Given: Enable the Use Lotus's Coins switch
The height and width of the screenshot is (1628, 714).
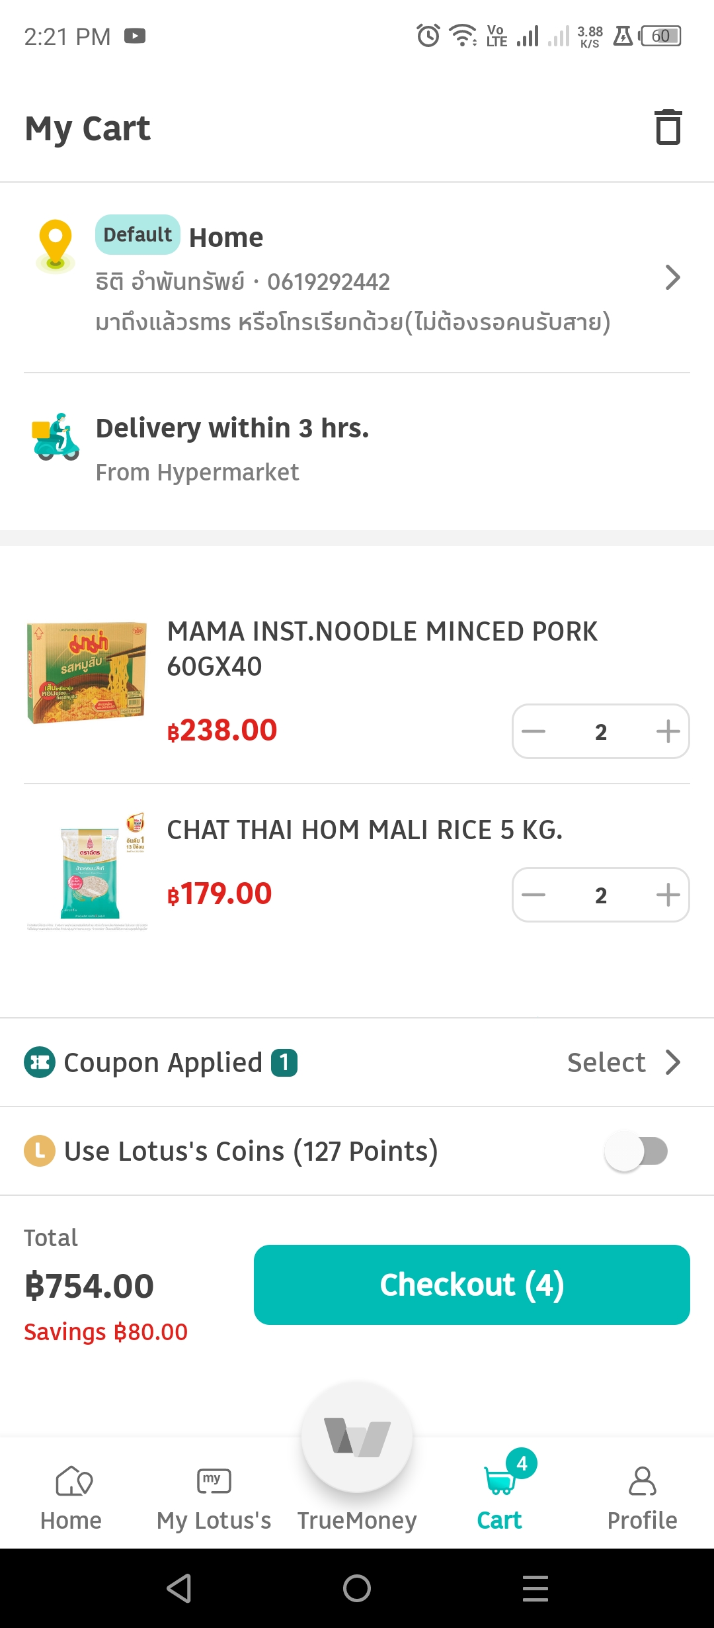Looking at the screenshot, I should point(636,1152).
